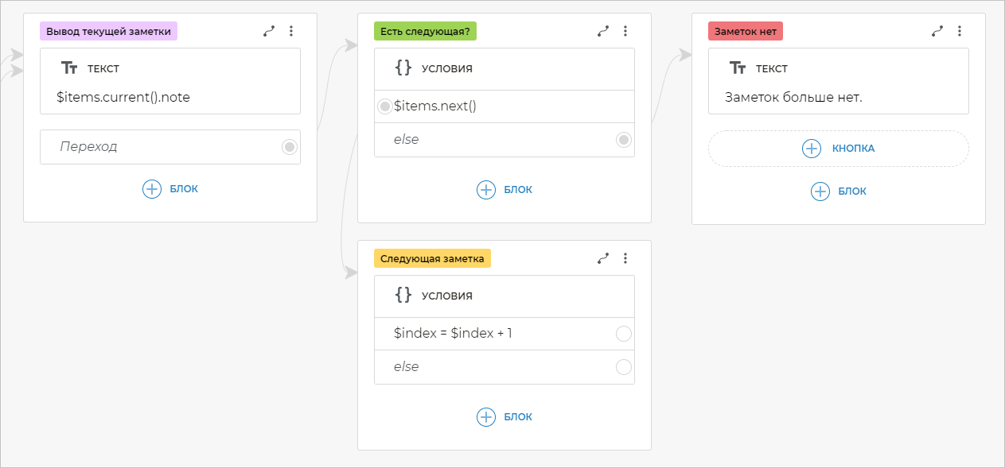Click the connection curve icon on 'Есть следующая?'

(x=603, y=31)
